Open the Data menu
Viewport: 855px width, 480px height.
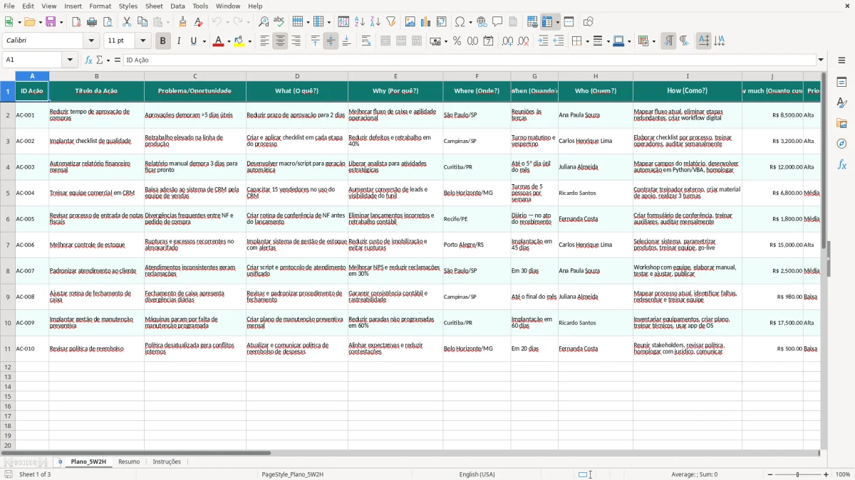177,6
